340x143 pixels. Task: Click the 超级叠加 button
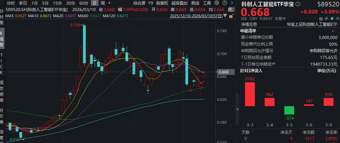[179, 3]
